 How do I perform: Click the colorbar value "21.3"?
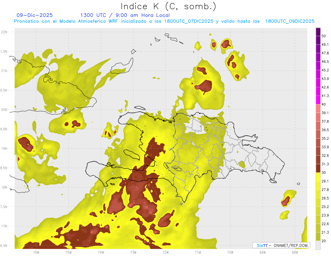pyautogui.click(x=325, y=232)
